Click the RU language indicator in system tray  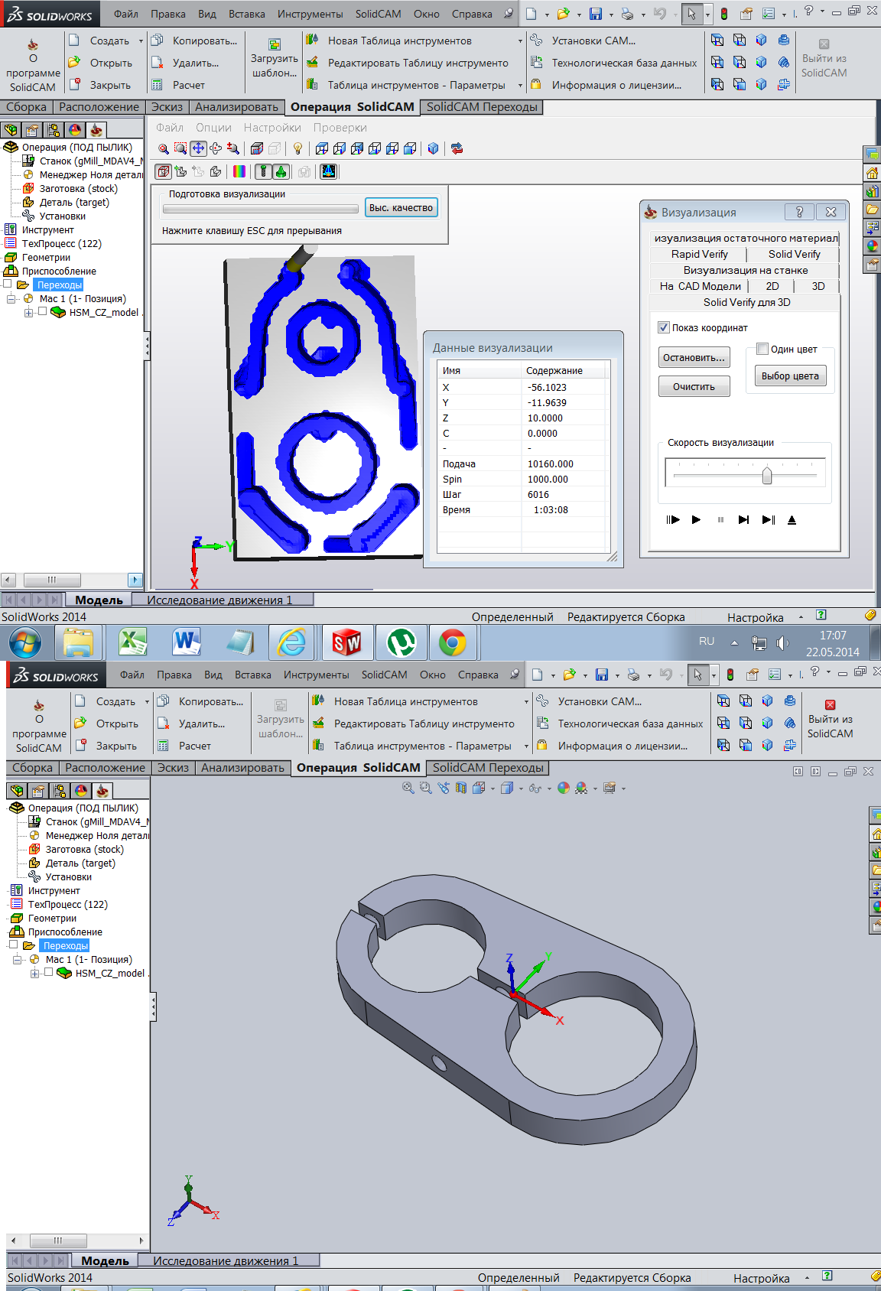[706, 641]
